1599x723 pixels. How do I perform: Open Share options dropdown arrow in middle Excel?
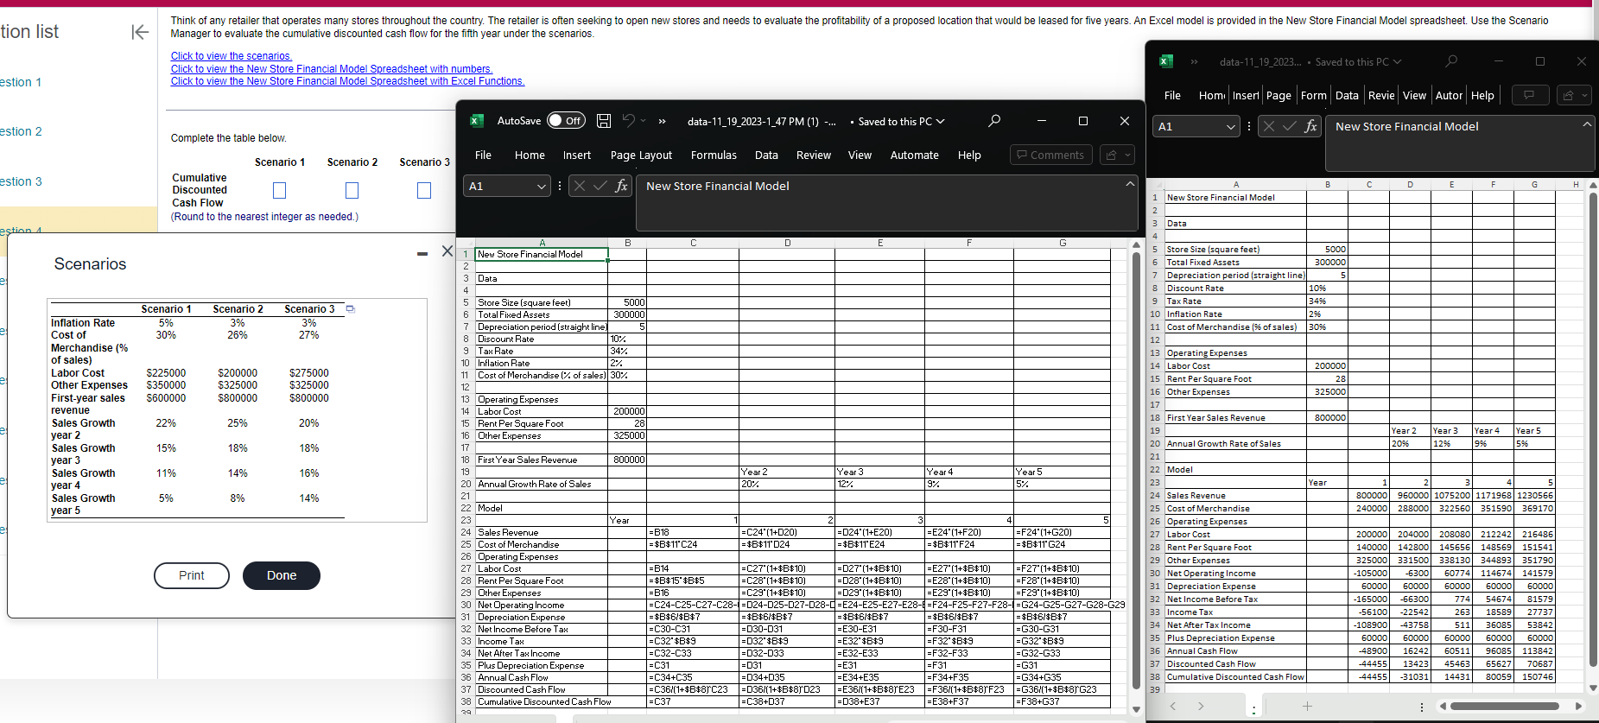(1126, 155)
